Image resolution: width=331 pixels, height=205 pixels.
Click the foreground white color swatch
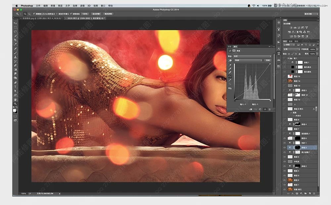[15, 110]
